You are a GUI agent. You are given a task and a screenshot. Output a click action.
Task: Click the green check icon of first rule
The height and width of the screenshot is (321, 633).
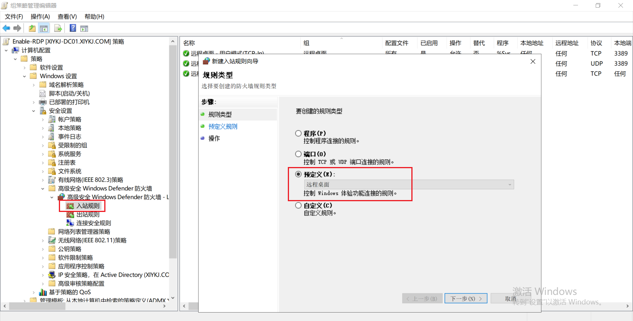(186, 53)
